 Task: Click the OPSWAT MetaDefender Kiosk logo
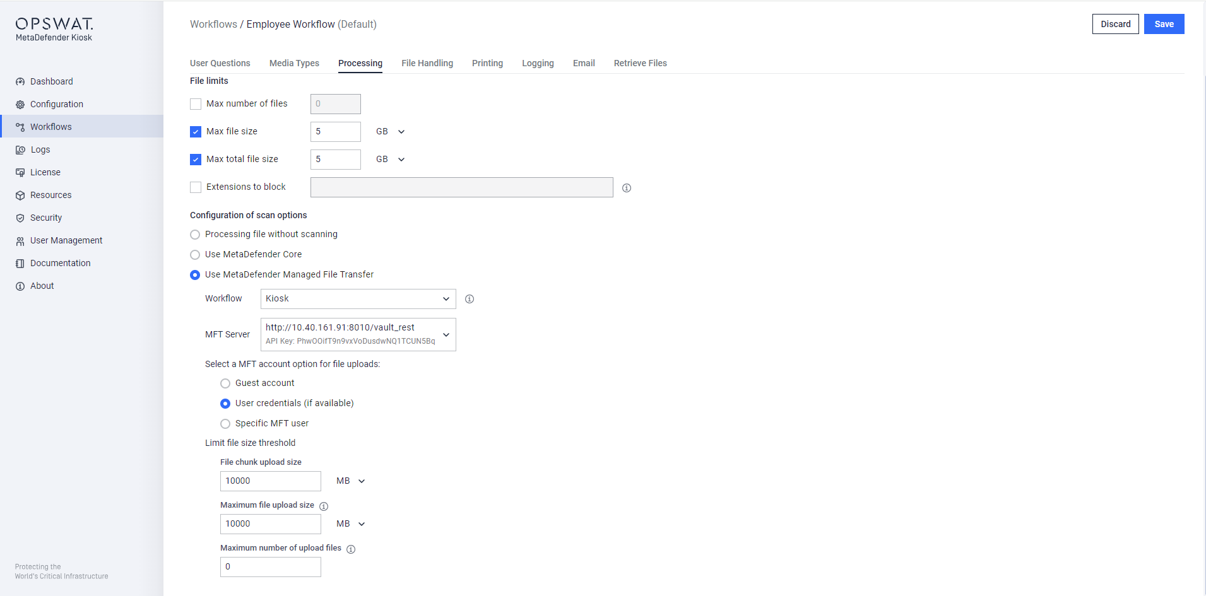click(x=54, y=29)
